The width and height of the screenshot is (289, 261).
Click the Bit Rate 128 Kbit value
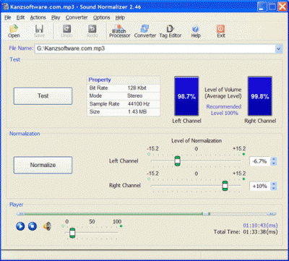[137, 88]
